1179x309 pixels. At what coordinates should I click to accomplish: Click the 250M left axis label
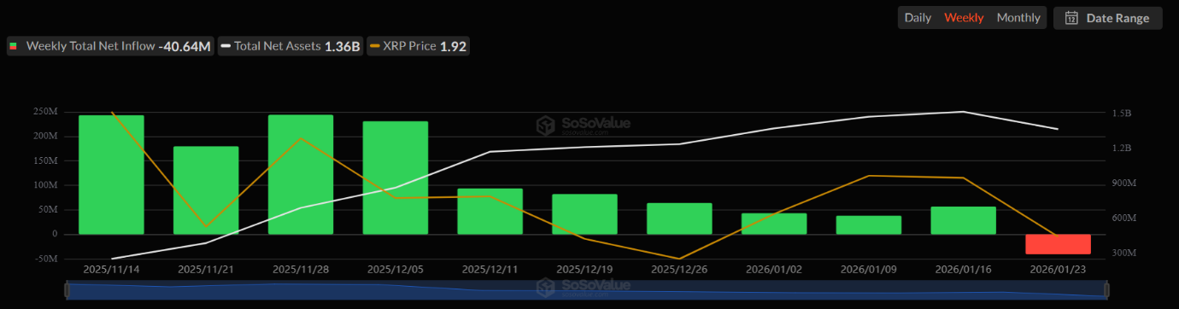click(x=45, y=112)
